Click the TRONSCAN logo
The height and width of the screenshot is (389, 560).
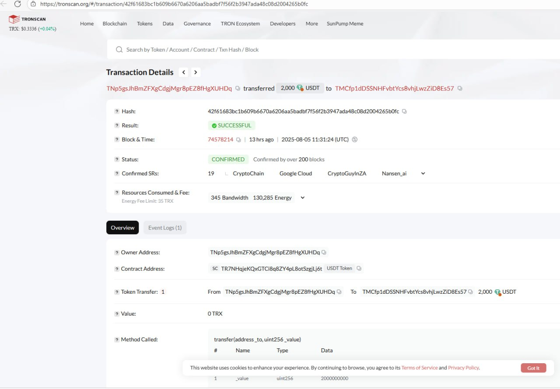[27, 19]
